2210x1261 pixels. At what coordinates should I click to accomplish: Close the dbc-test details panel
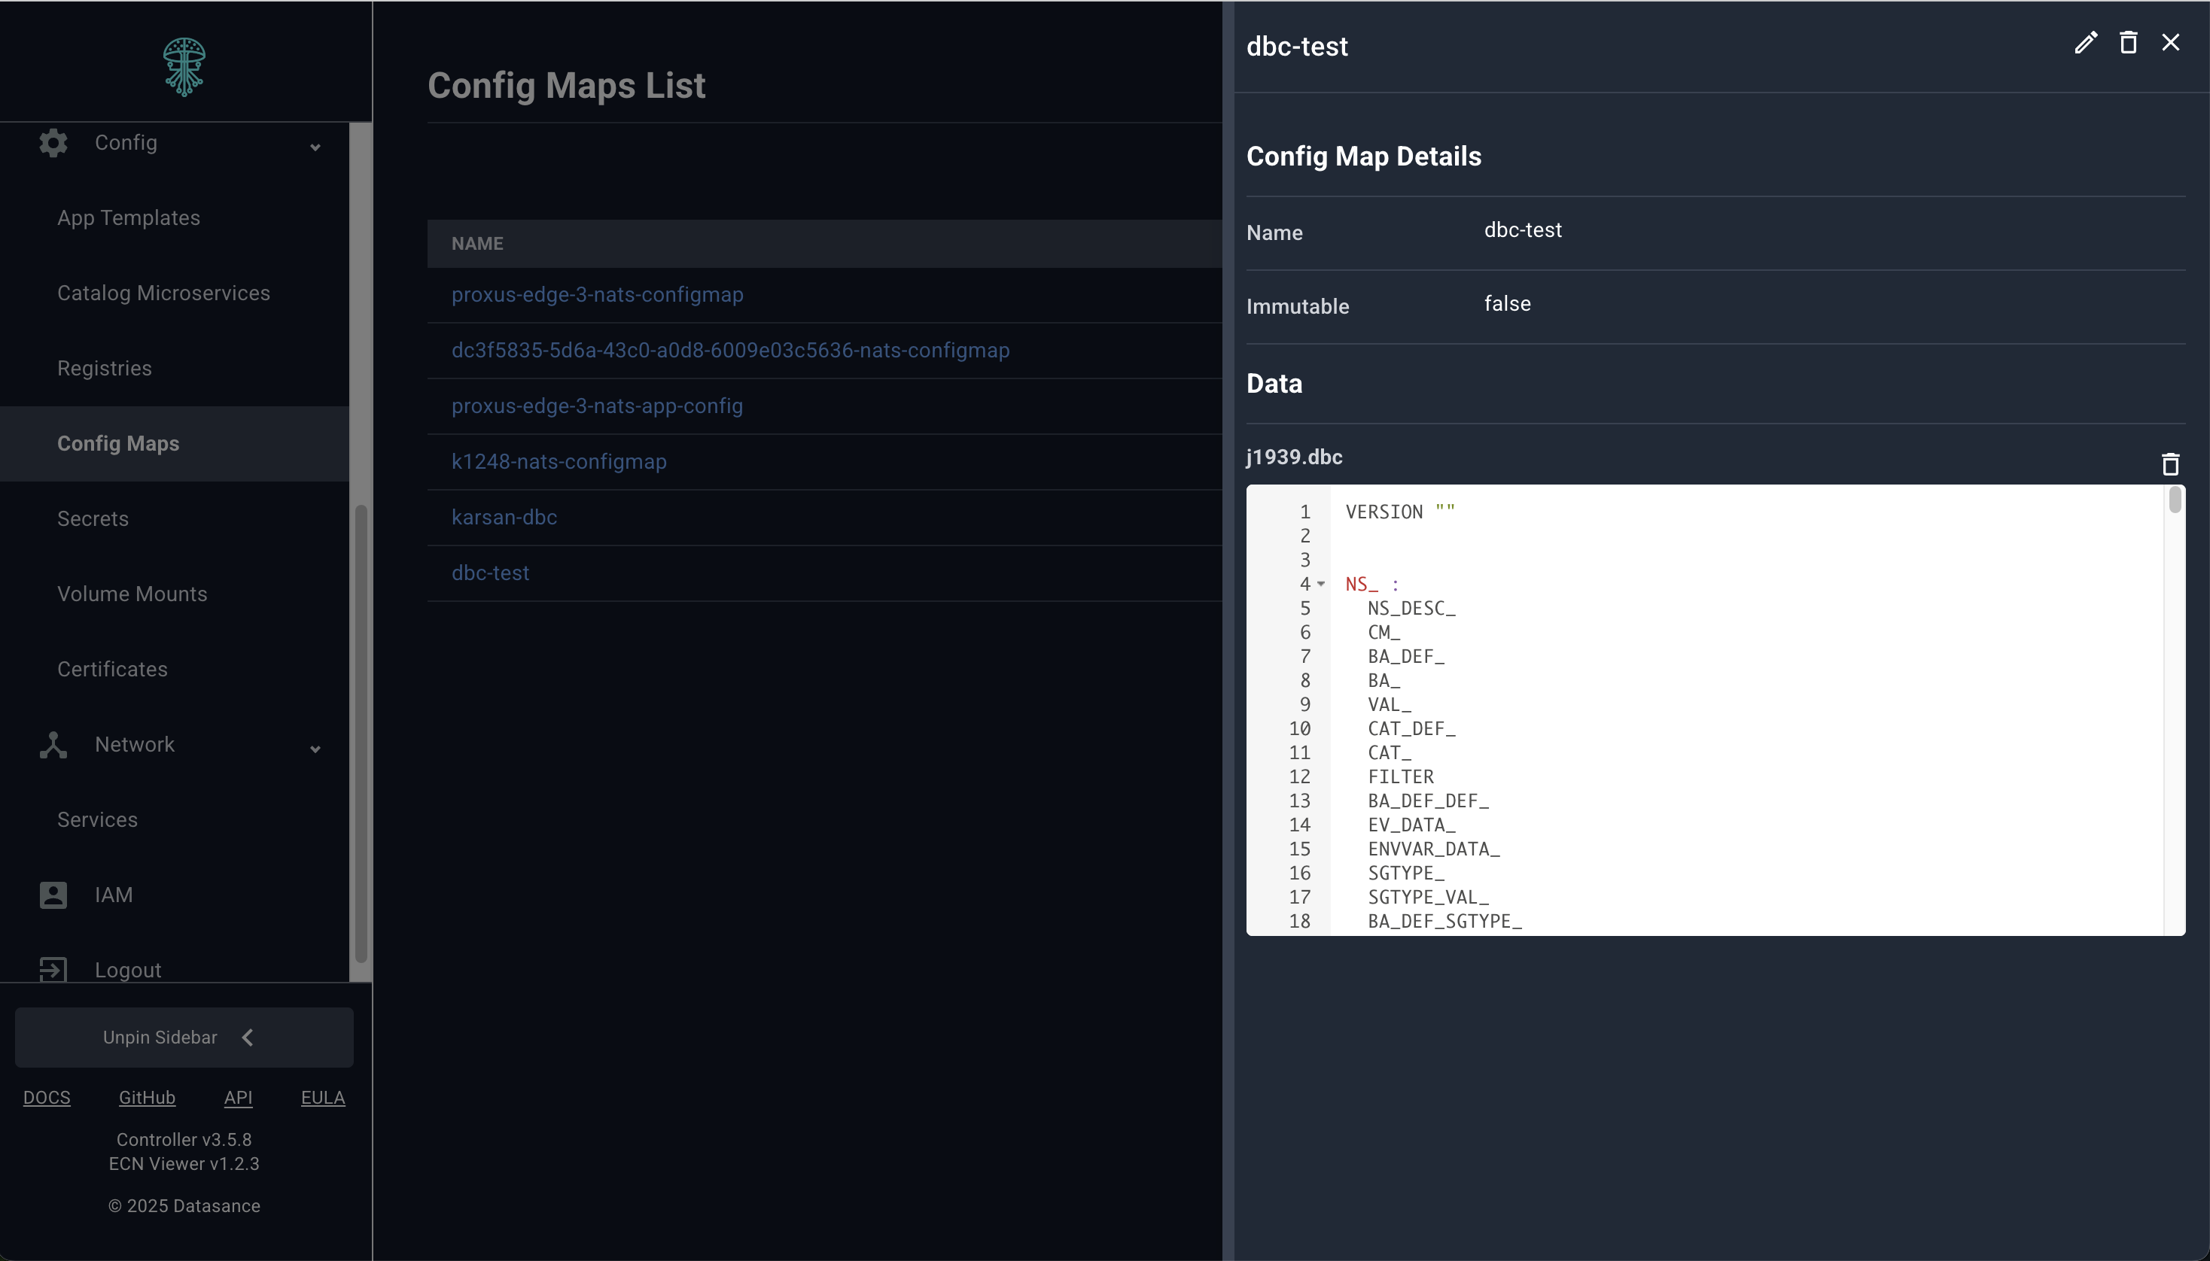(2172, 41)
